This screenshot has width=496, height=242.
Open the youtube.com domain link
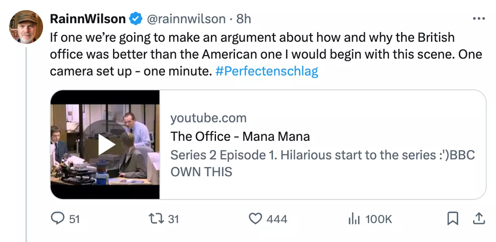(208, 118)
